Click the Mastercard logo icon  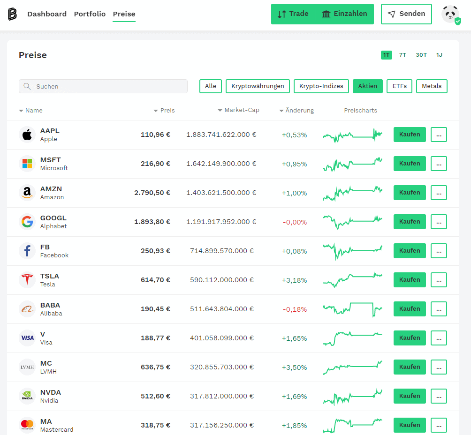click(27, 425)
